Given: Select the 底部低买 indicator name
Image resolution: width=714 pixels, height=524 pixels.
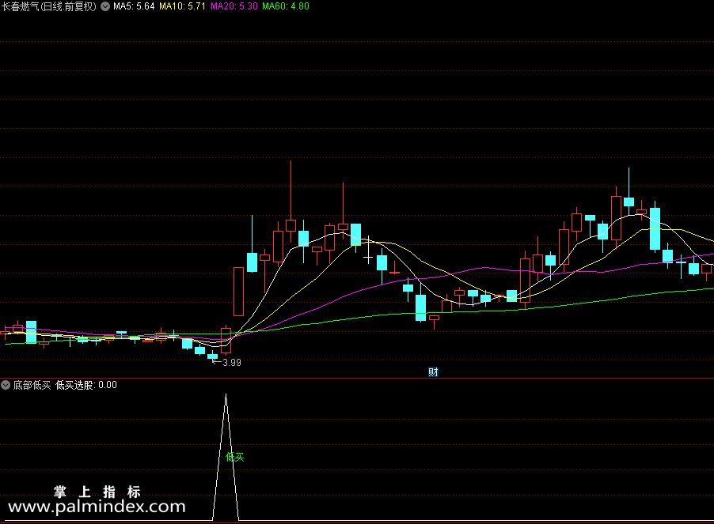Looking at the screenshot, I should click(32, 386).
